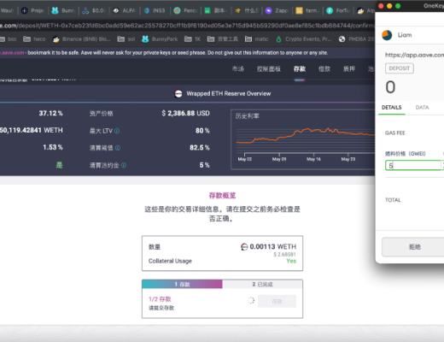The height and width of the screenshot is (342, 444).
Task: Click the DEPOSIT badge in OneKey popup
Action: (400, 68)
